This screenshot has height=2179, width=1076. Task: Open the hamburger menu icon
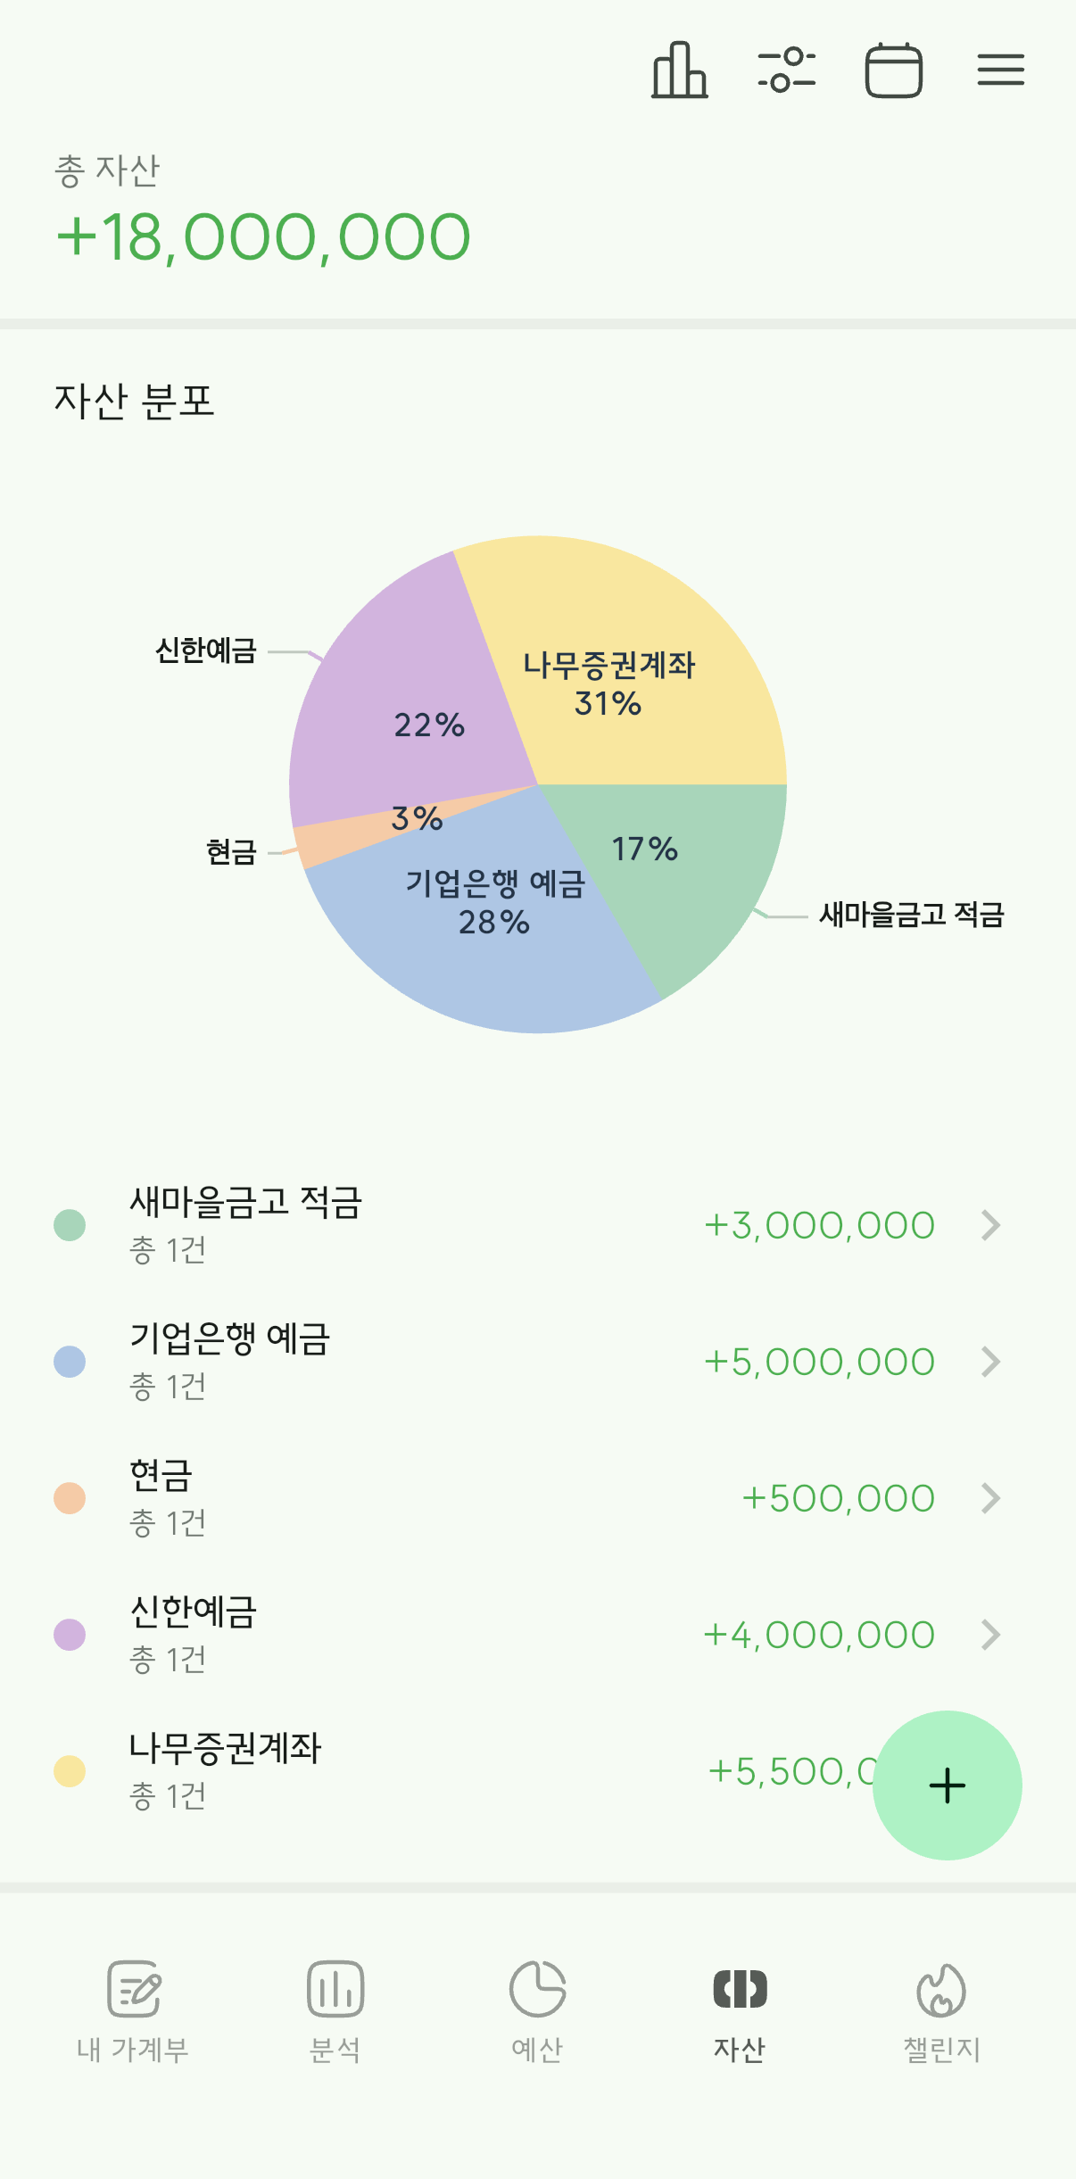pyautogui.click(x=1001, y=70)
